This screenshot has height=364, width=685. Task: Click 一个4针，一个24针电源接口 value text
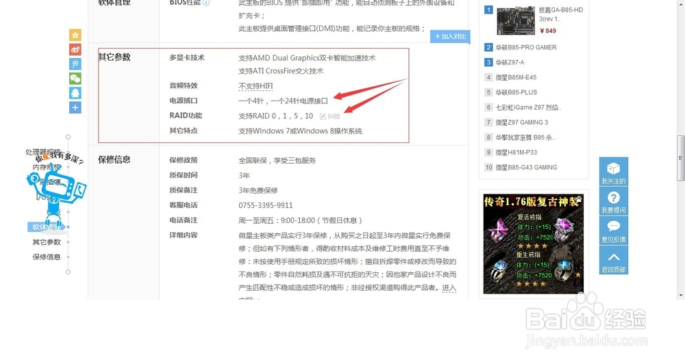click(283, 101)
